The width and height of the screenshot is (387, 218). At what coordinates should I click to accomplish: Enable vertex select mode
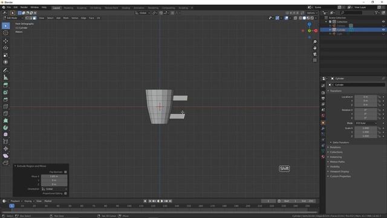tap(27, 18)
